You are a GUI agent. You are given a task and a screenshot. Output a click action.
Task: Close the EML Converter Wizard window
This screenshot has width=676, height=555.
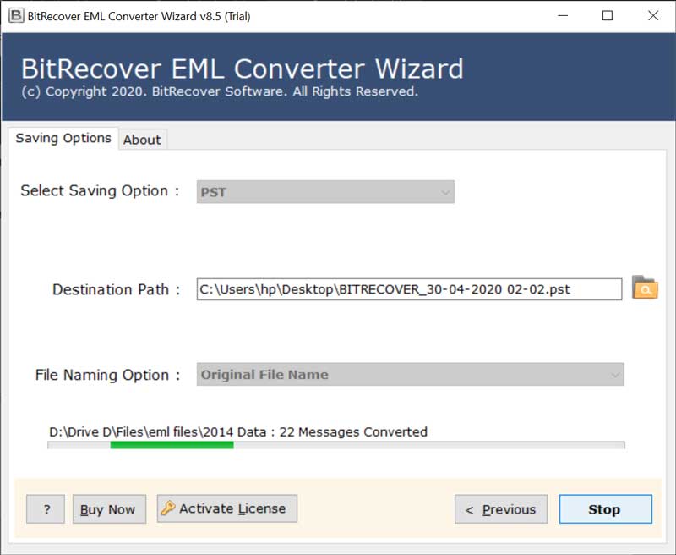653,16
